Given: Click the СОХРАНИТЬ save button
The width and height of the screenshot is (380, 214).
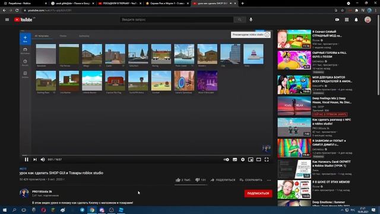Looking at the screenshot, I should pos(251,180).
